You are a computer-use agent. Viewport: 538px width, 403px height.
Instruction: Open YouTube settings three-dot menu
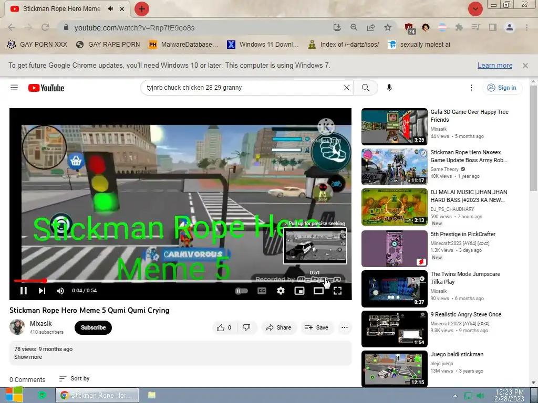(x=471, y=88)
